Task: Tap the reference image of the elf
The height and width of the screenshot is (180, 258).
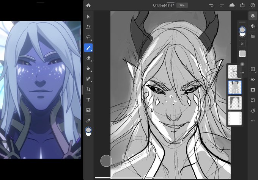Action: tap(41, 90)
